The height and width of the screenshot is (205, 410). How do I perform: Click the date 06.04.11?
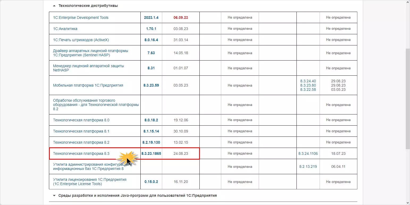(x=338, y=166)
